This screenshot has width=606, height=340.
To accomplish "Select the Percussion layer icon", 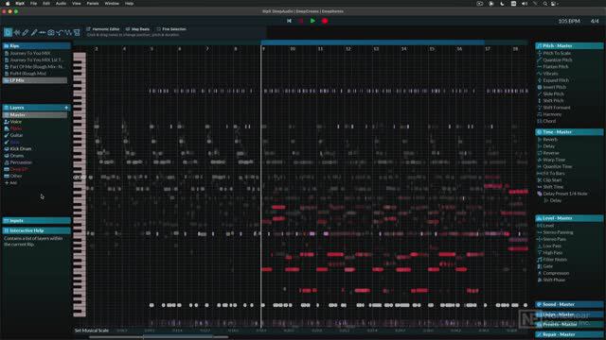I will coord(7,162).
